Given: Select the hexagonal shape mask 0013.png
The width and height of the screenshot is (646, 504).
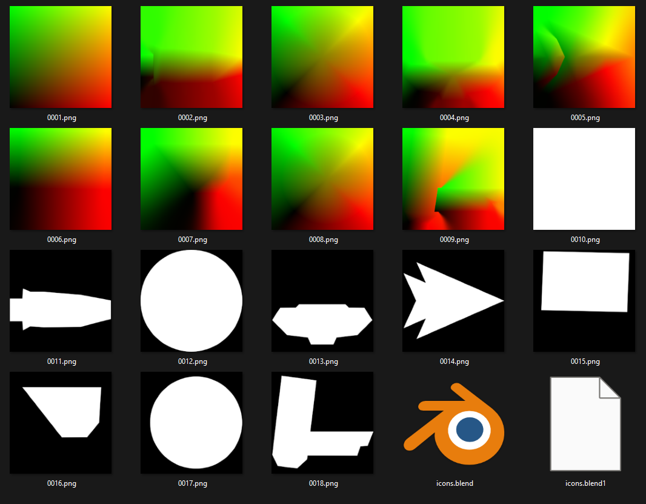Looking at the screenshot, I should point(322,301).
